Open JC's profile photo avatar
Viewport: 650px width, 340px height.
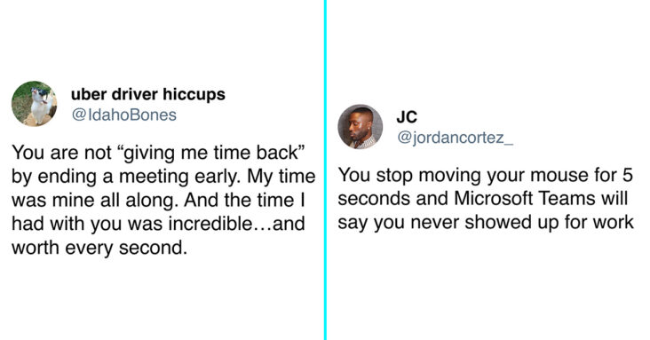360,126
